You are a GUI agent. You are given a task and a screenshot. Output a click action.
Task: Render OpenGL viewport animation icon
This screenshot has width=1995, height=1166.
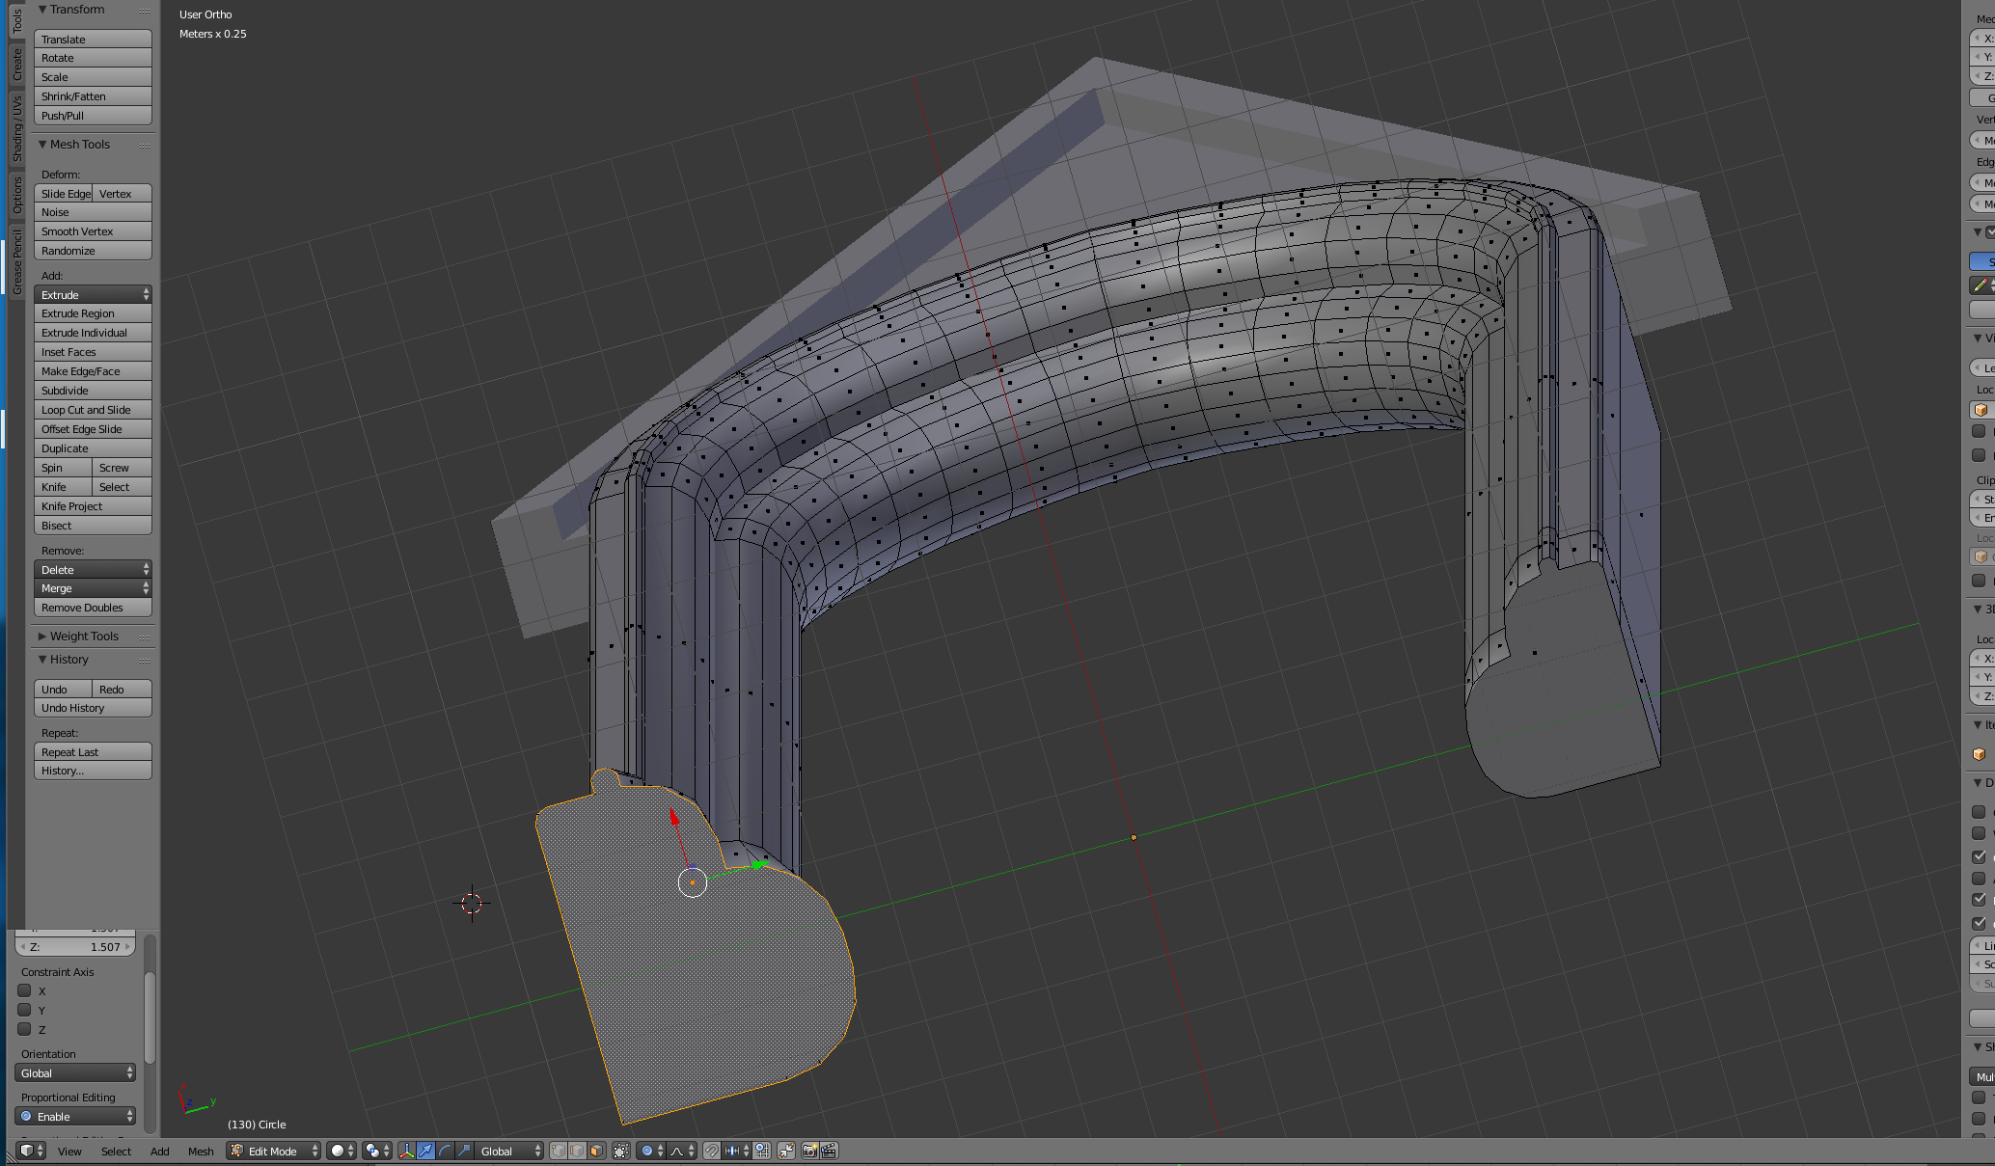click(829, 1151)
